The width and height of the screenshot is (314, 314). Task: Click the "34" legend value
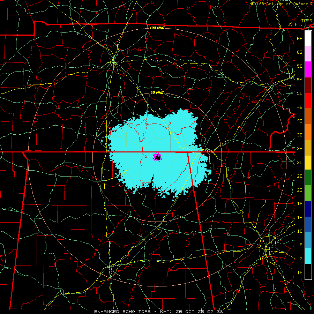pyautogui.click(x=300, y=149)
